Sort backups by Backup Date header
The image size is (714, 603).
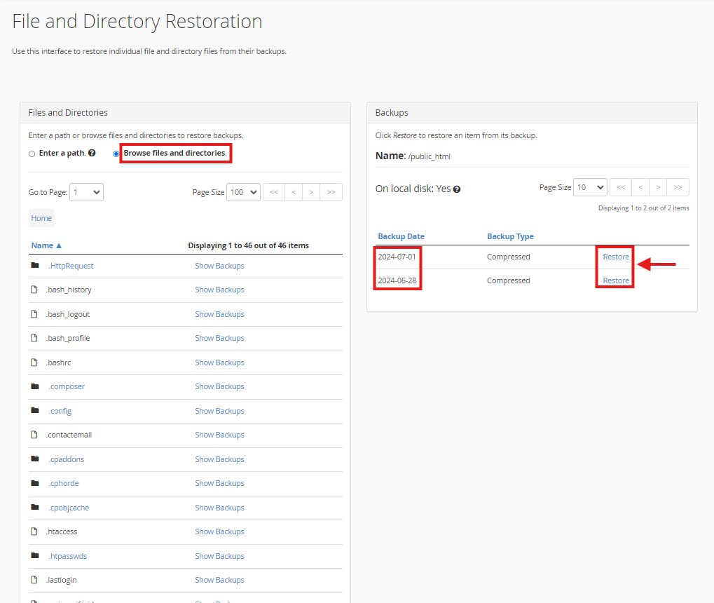[x=401, y=236]
